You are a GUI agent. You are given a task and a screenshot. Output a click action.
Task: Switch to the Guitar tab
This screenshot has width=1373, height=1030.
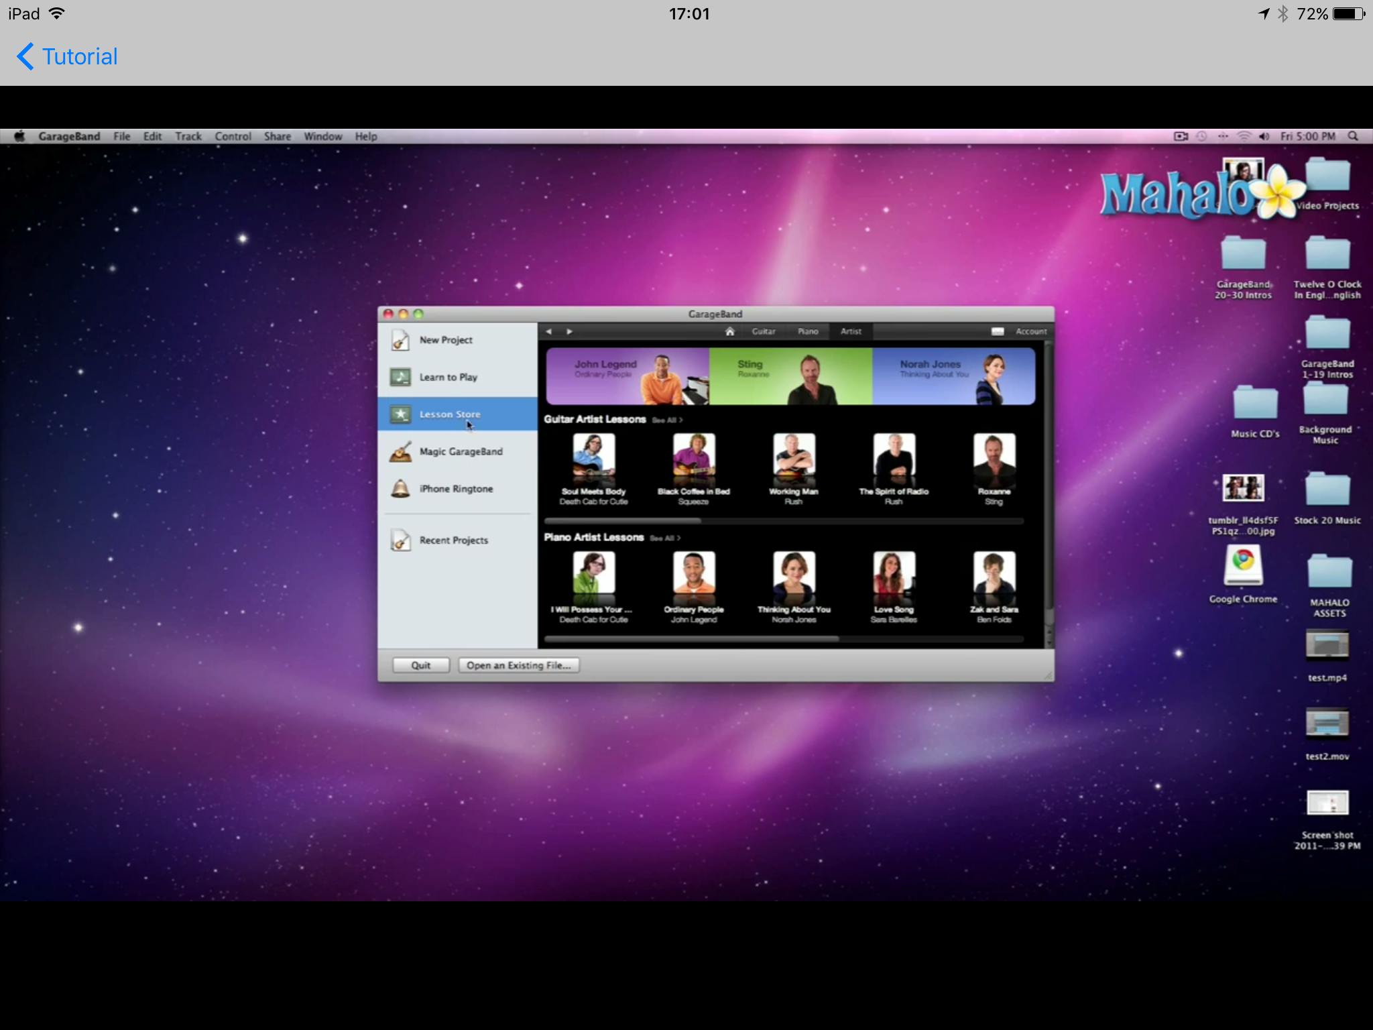click(x=764, y=331)
